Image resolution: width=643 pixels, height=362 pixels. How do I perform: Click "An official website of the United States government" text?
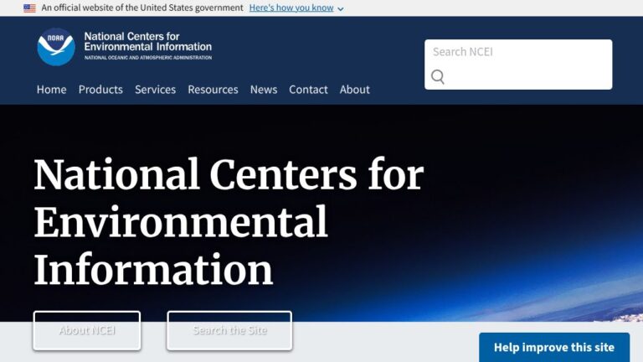tap(141, 8)
